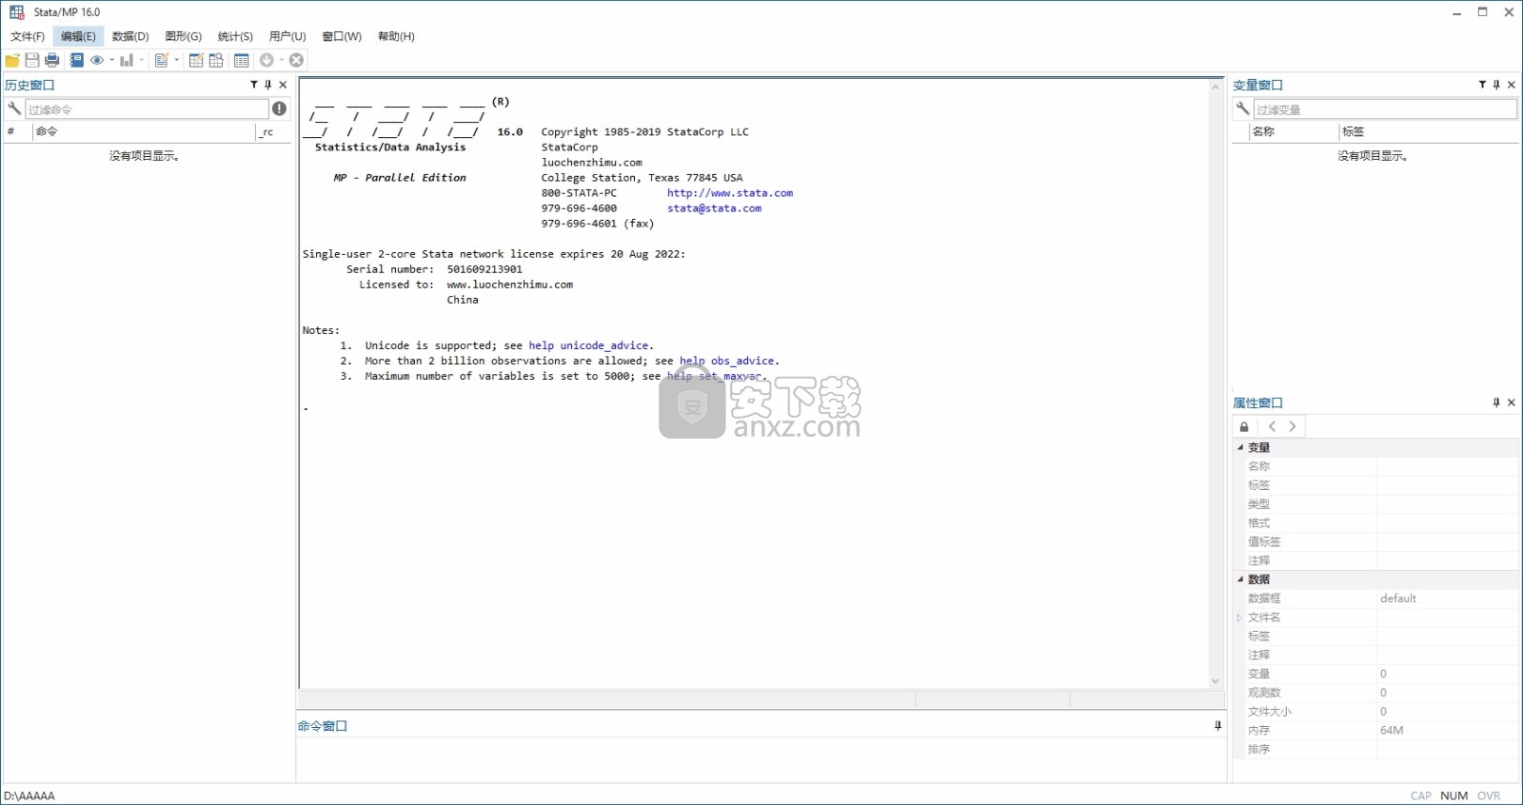Click the Break stop circle icon
Viewport: 1523px width, 805px height.
coord(297,60)
